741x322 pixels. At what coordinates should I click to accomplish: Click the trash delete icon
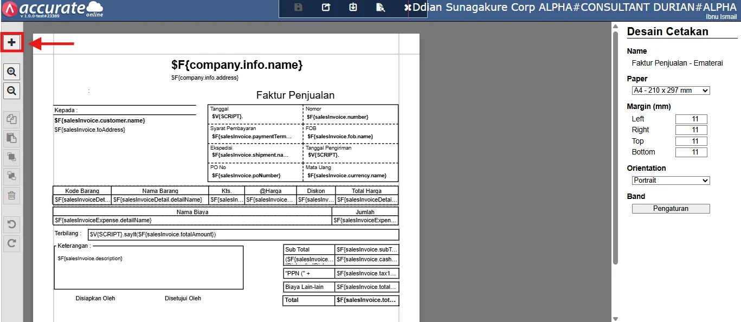[11, 195]
